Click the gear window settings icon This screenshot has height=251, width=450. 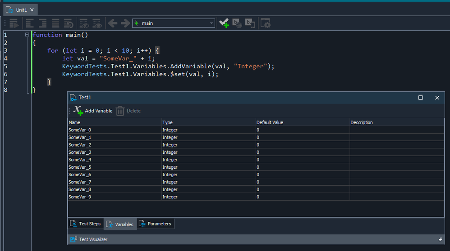point(266,23)
